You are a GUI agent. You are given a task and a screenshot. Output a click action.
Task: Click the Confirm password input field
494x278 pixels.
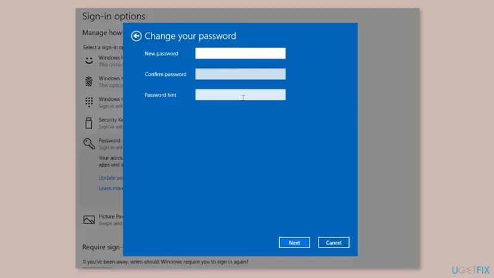click(x=240, y=74)
